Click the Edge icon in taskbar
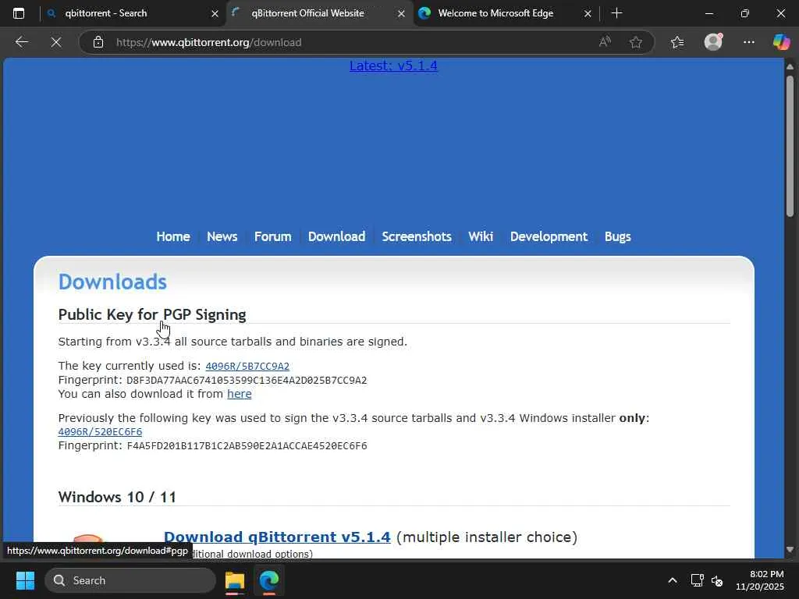Viewport: 799px width, 599px height. point(269,580)
